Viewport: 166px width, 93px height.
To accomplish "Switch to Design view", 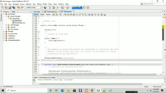I will 42,14.
